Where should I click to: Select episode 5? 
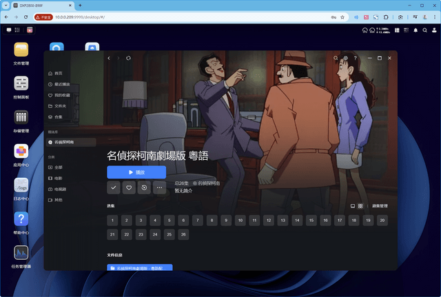[170, 221]
